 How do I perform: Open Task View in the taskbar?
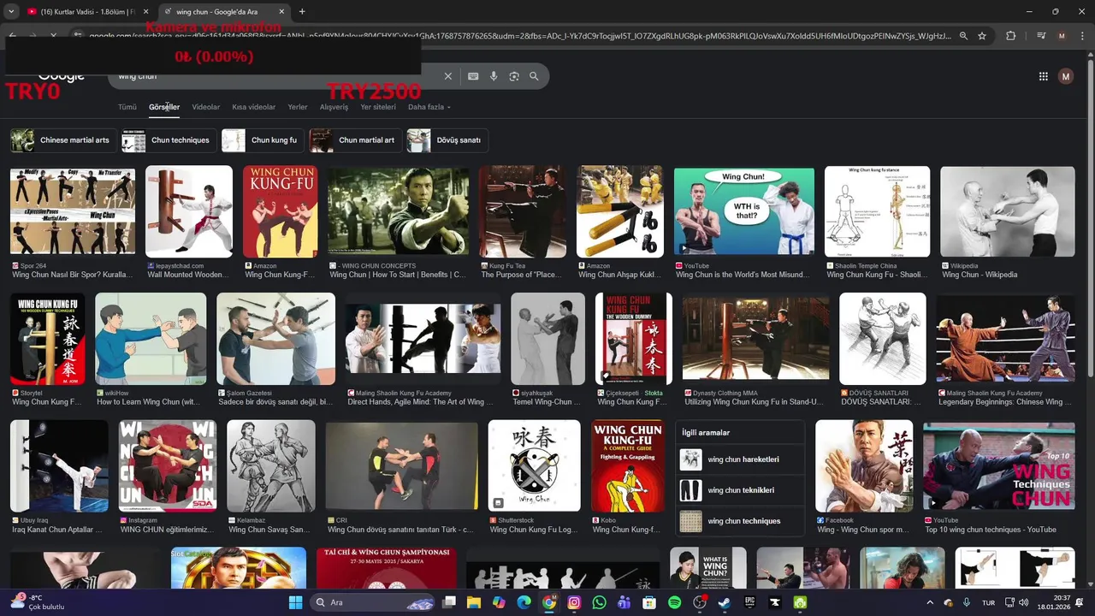pos(448,602)
